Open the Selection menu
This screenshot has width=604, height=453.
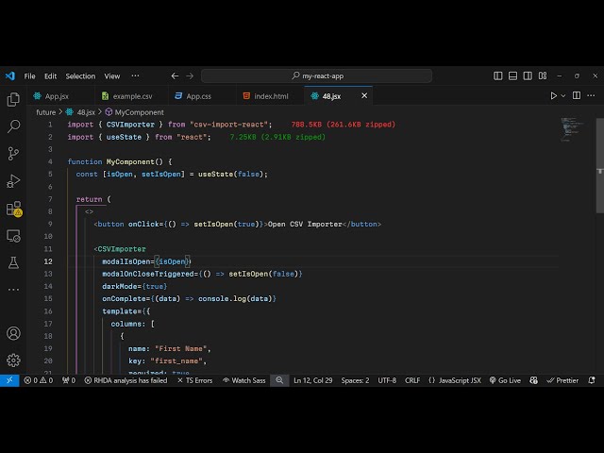point(80,75)
